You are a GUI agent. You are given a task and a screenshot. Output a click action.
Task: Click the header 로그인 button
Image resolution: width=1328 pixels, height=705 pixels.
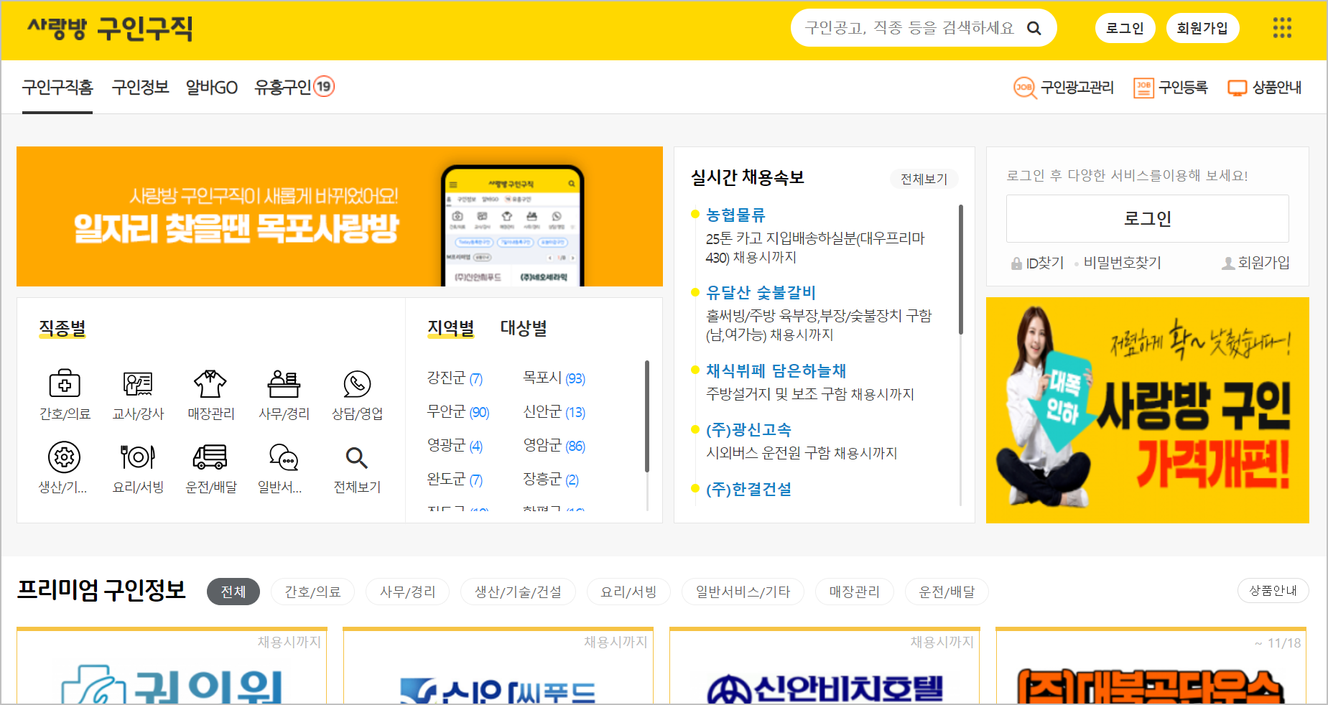1125,28
